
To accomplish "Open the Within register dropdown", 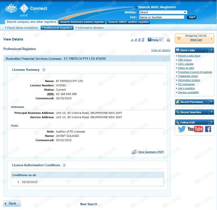I will [163, 12].
